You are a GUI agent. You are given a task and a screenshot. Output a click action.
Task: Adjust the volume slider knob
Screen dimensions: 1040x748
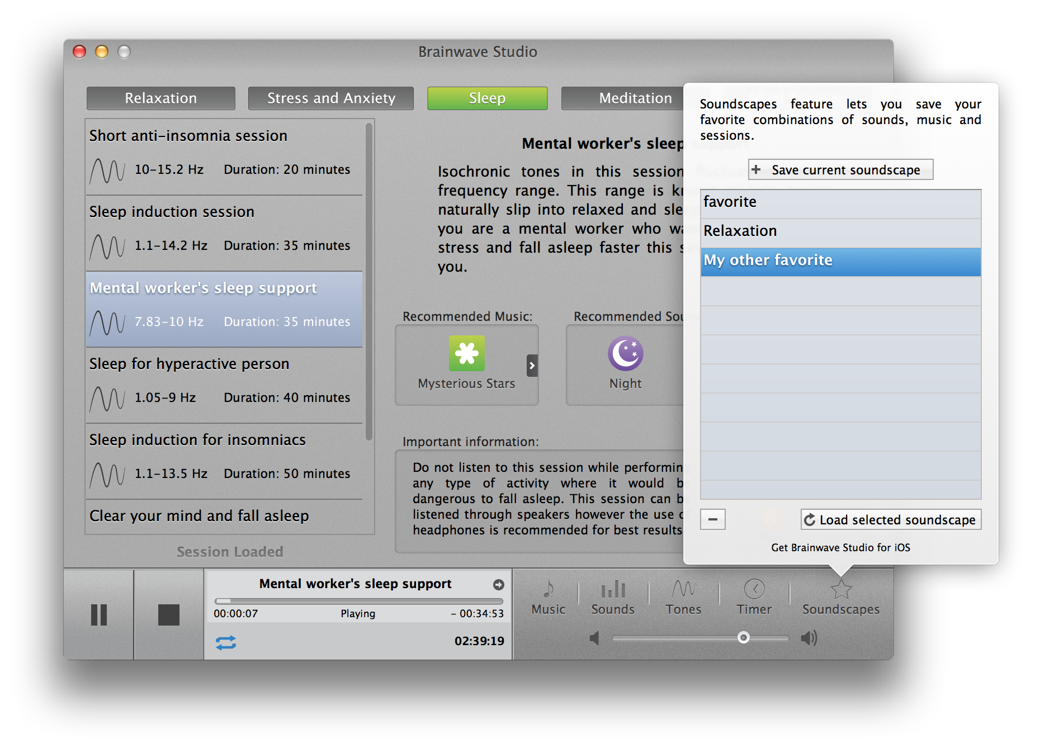click(743, 637)
